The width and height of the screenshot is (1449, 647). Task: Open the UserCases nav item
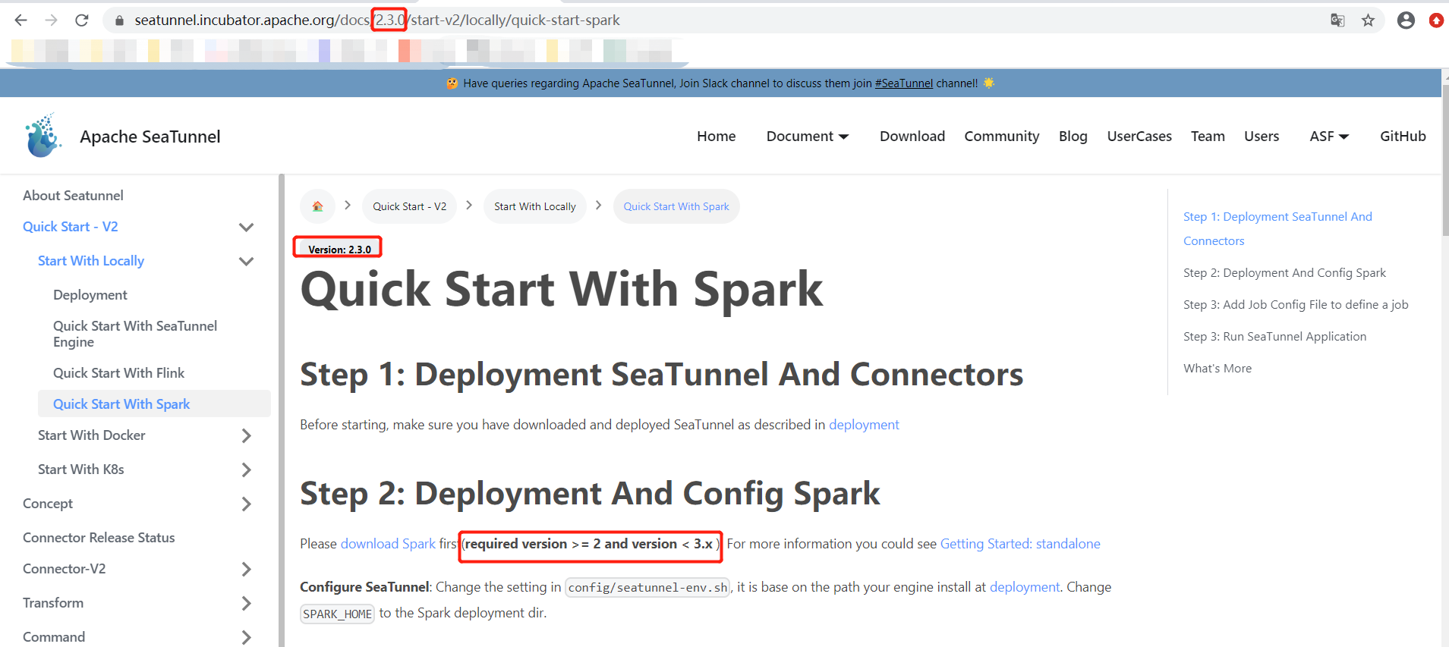1139,136
